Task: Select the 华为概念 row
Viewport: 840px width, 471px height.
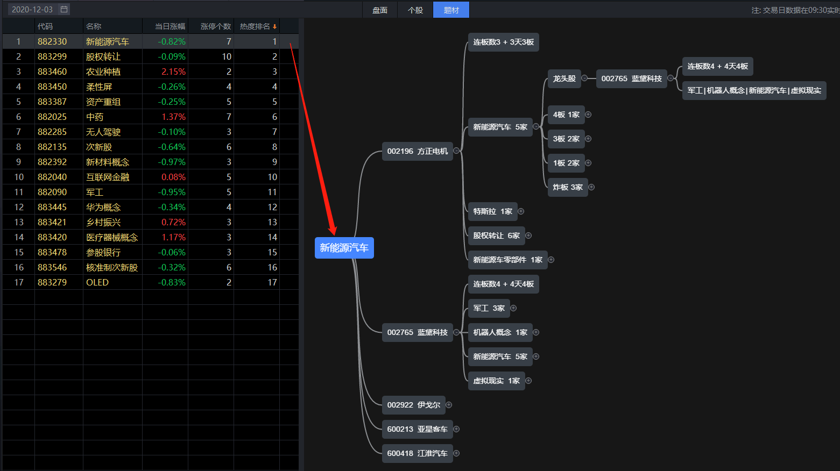Action: click(150, 207)
